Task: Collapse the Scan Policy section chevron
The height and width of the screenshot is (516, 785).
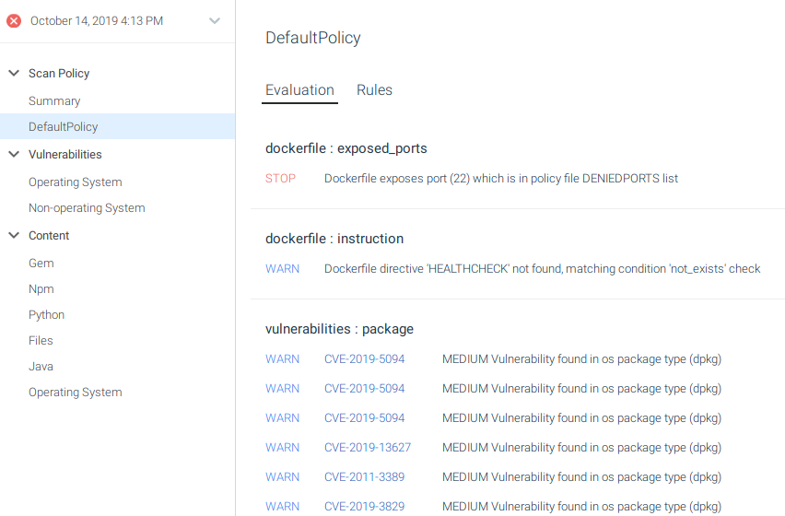Action: pyautogui.click(x=14, y=73)
